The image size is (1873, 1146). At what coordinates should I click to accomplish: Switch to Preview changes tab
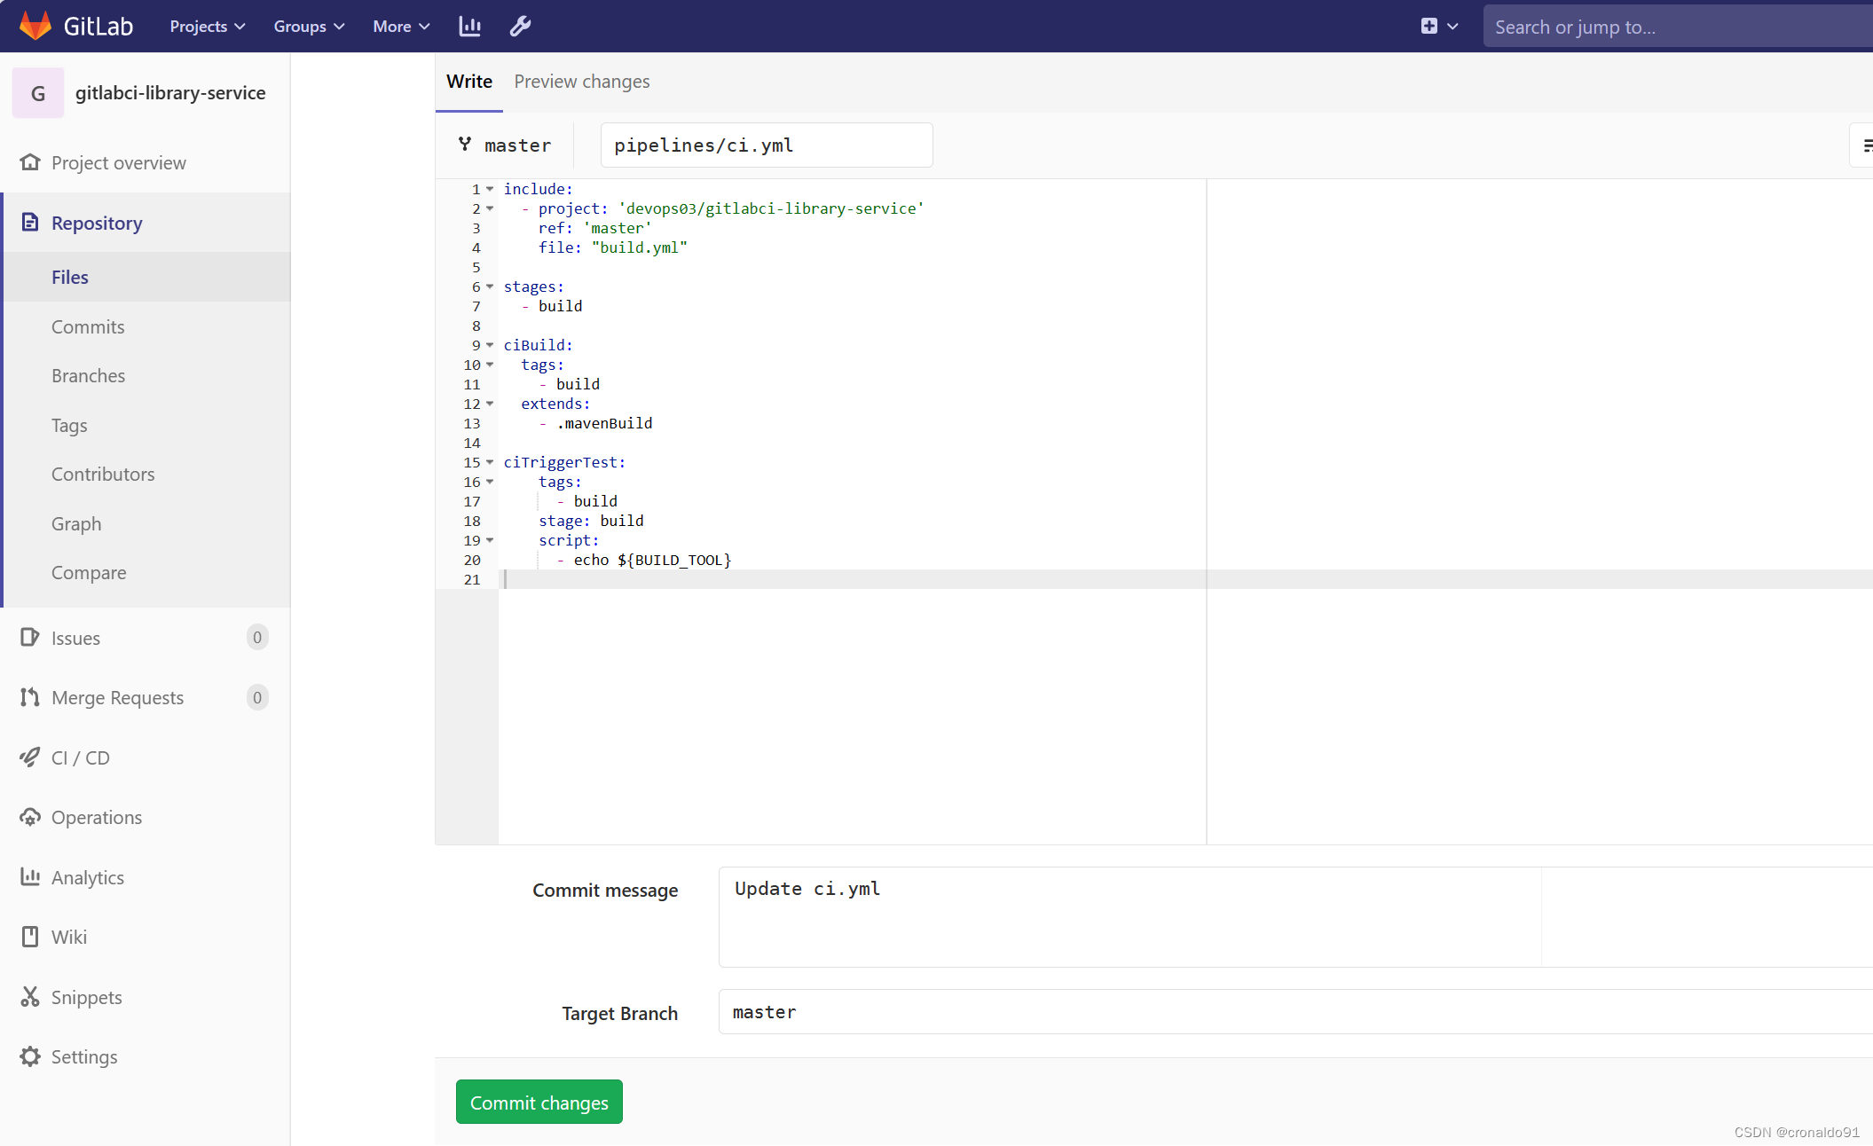click(x=581, y=82)
